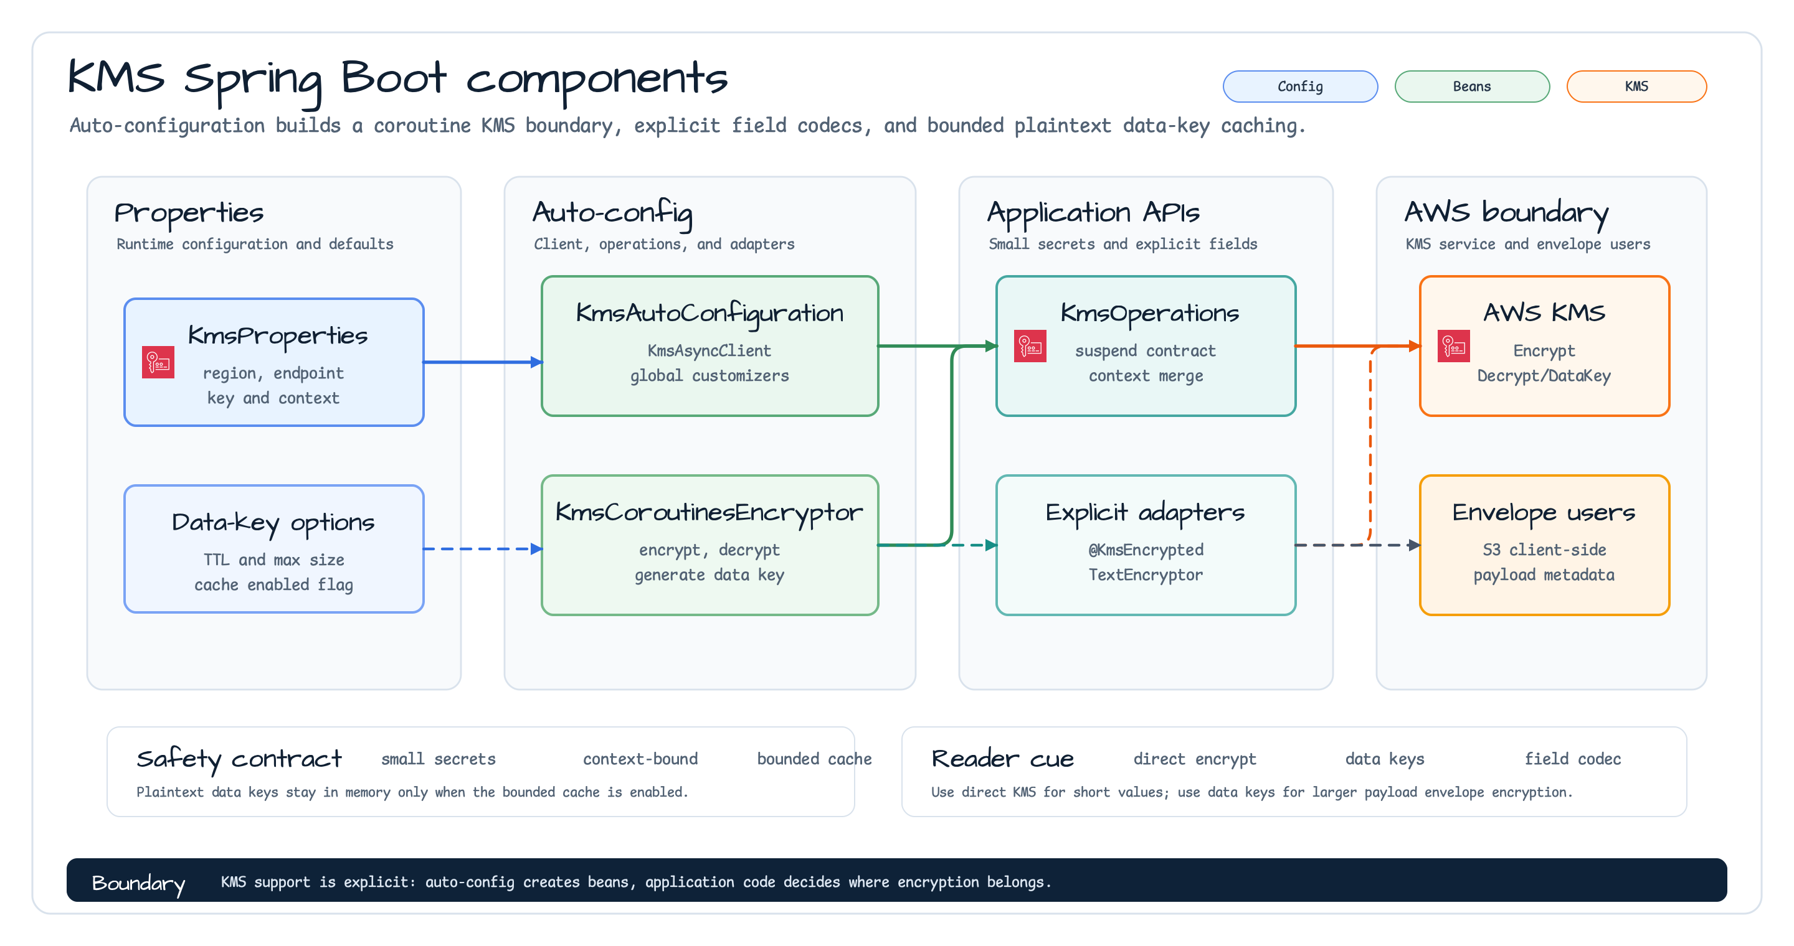This screenshot has height=946, width=1794.
Task: Click the Auto-config column heading
Action: pos(613,213)
